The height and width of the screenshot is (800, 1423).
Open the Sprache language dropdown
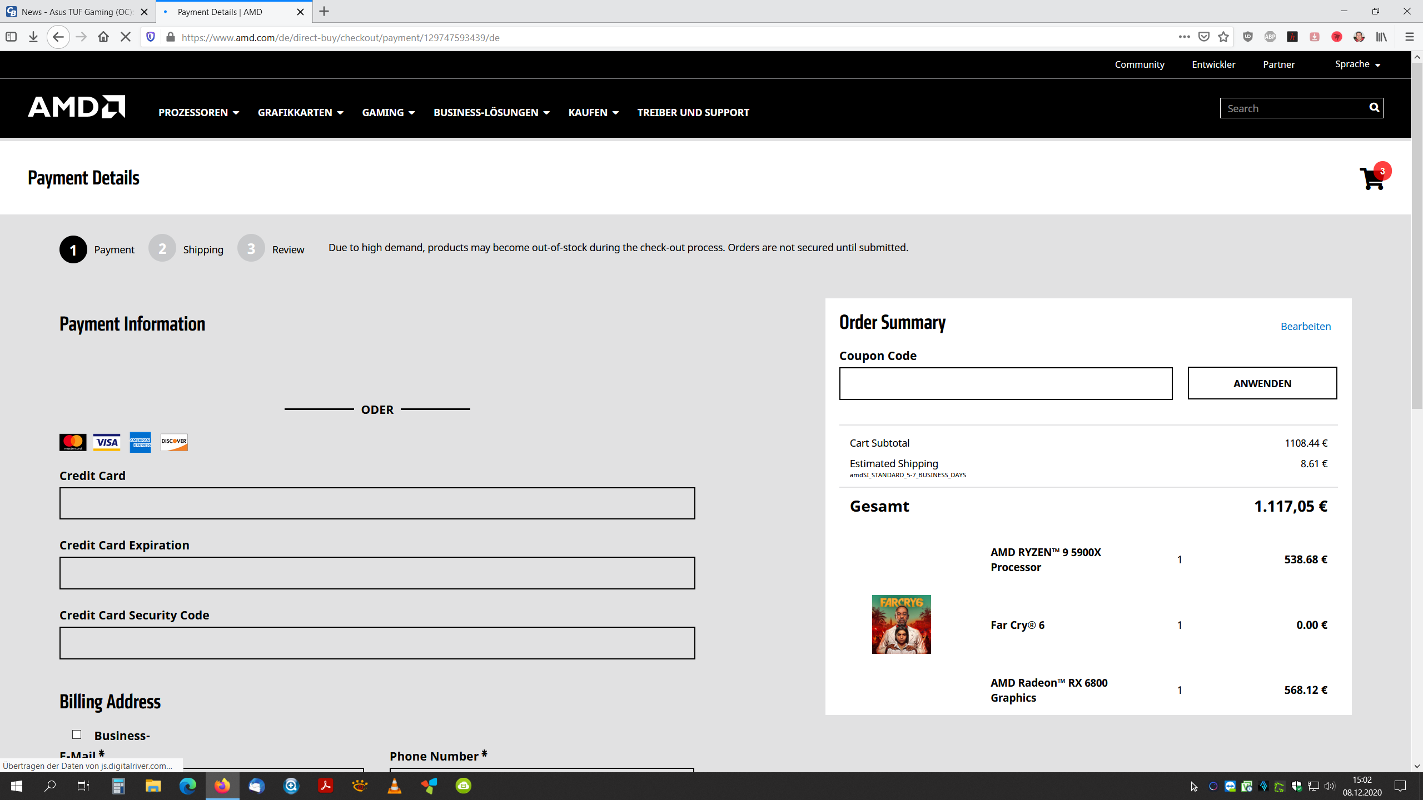(x=1357, y=64)
